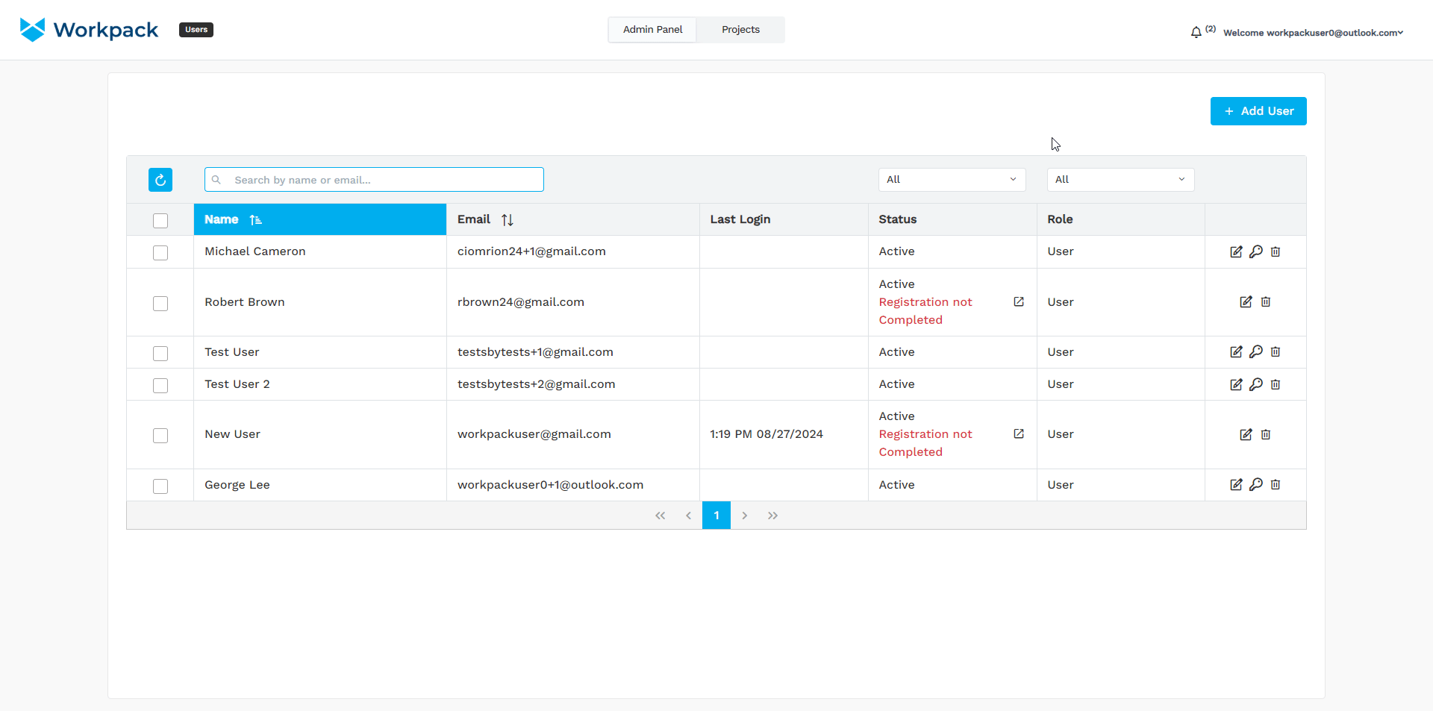Open the Status filter dropdown

coord(952,180)
